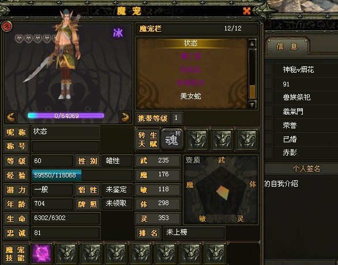
Task: Click the pet list scrollbar thumb
Action: tap(252, 92)
